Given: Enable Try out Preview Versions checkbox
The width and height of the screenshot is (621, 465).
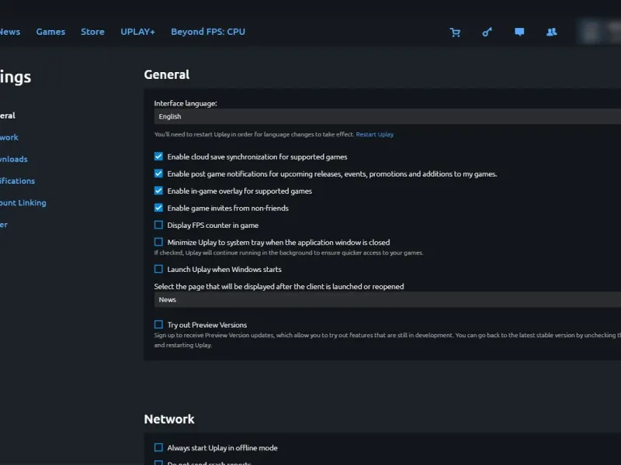Looking at the screenshot, I should pos(158,325).
